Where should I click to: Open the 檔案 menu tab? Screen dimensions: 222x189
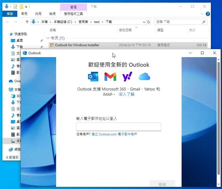point(10,14)
